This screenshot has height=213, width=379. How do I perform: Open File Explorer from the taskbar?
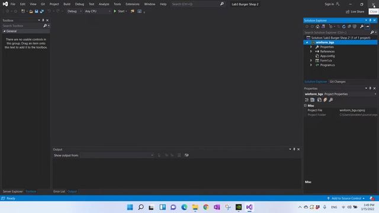click(x=195, y=207)
